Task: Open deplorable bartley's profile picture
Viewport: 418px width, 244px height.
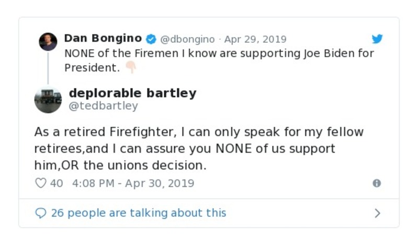Action: pos(48,99)
